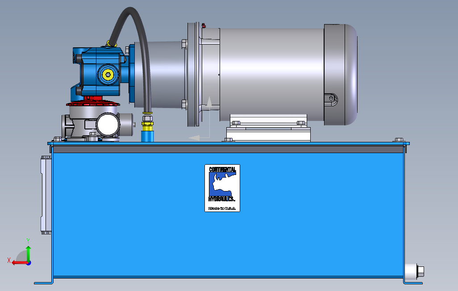The height and width of the screenshot is (291, 458).
Task: Select the Continental Hydraulics rhino logo decal
Action: pos(222,188)
